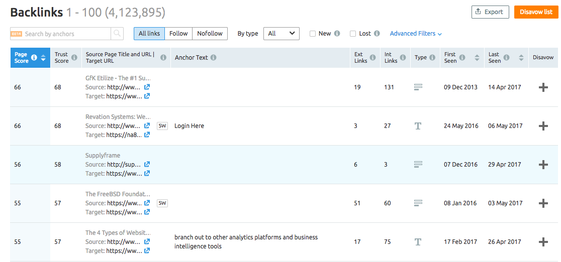Open Revation Systems source URL external link icon

[147, 126]
